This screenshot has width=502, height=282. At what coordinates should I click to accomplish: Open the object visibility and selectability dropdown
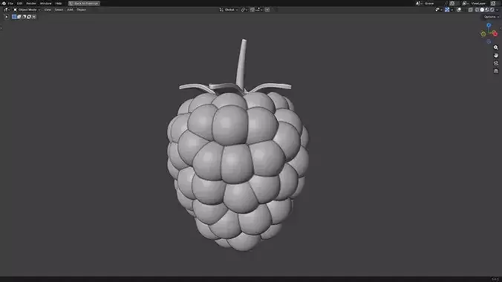click(438, 10)
